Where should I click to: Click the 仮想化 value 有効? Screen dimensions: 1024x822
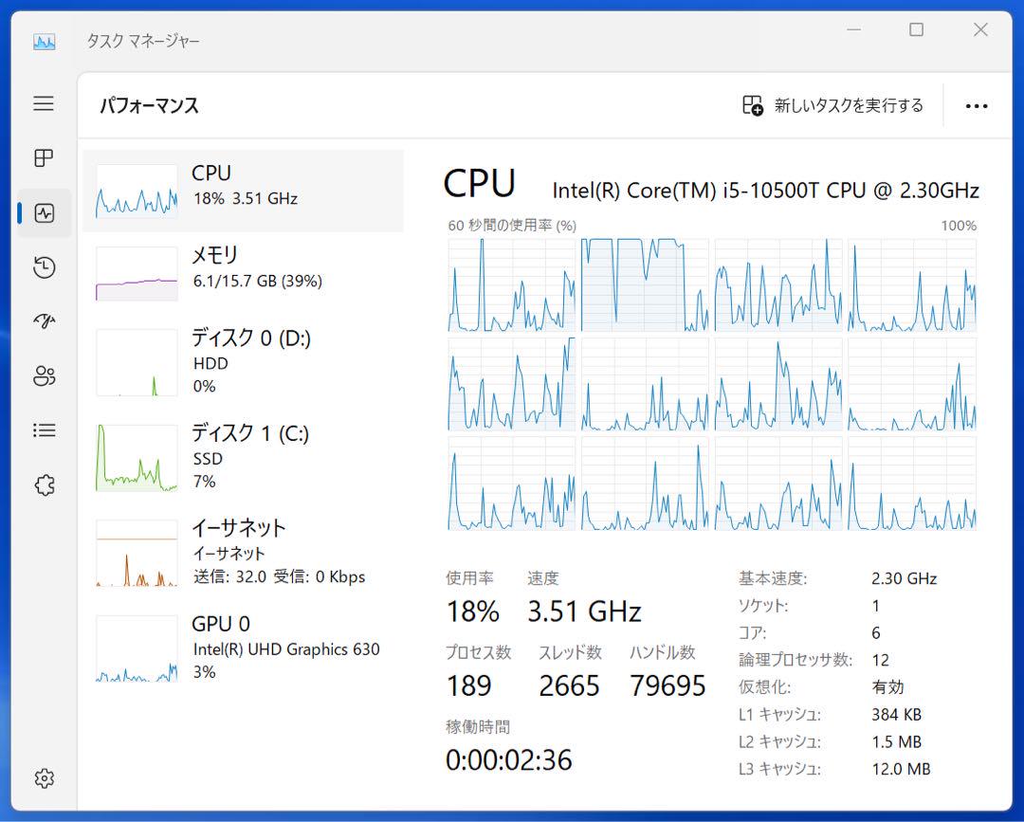pyautogui.click(x=887, y=686)
